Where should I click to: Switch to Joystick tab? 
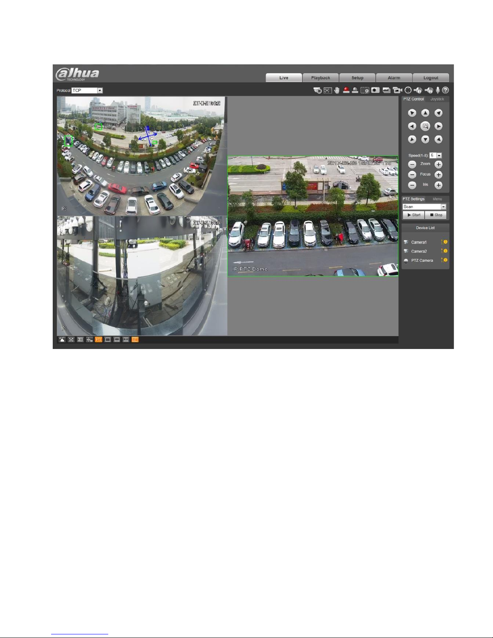click(437, 99)
